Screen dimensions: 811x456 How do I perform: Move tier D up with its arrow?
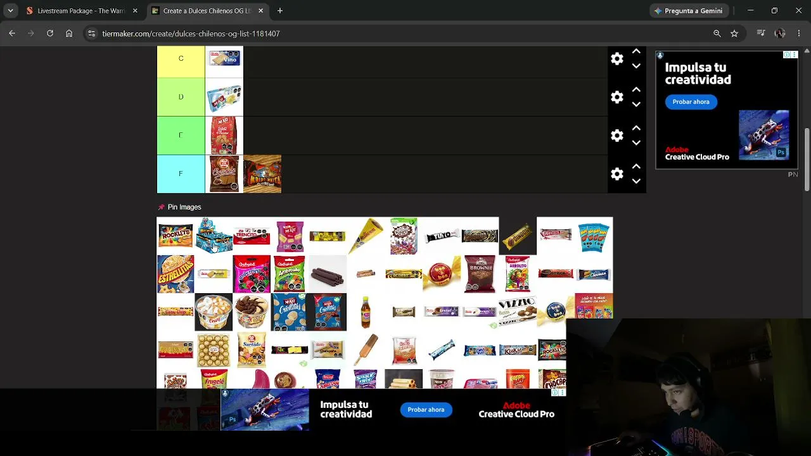point(636,90)
